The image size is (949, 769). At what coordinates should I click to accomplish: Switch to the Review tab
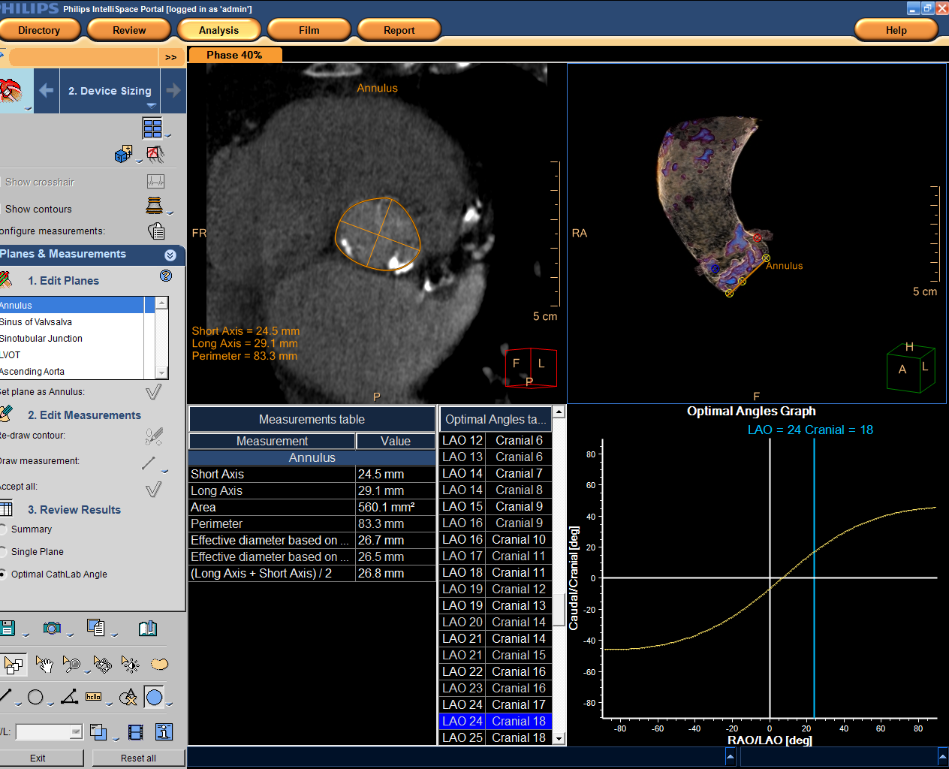(x=128, y=30)
